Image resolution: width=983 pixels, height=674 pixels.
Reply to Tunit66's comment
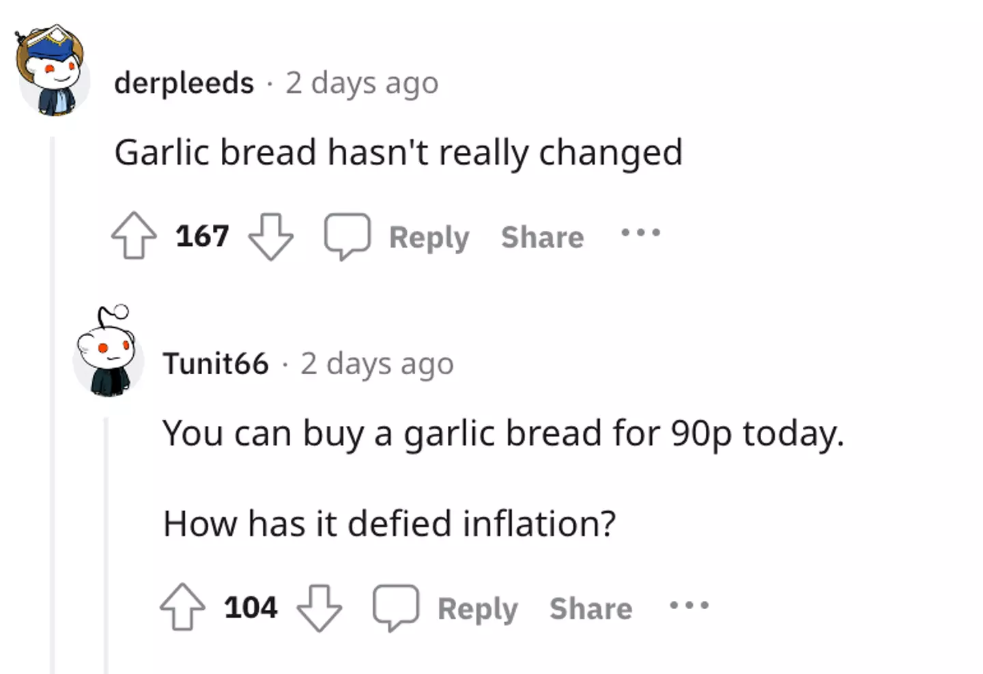pyautogui.click(x=477, y=608)
